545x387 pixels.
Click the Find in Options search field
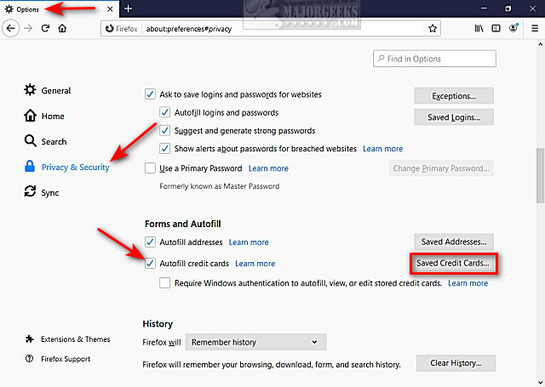pos(434,59)
